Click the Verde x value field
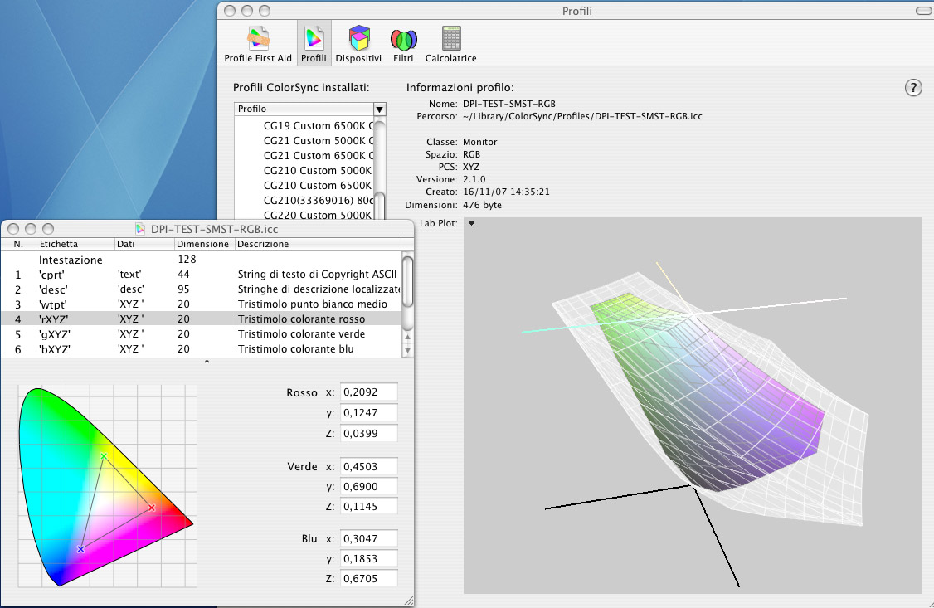The height and width of the screenshot is (608, 934). [x=369, y=467]
